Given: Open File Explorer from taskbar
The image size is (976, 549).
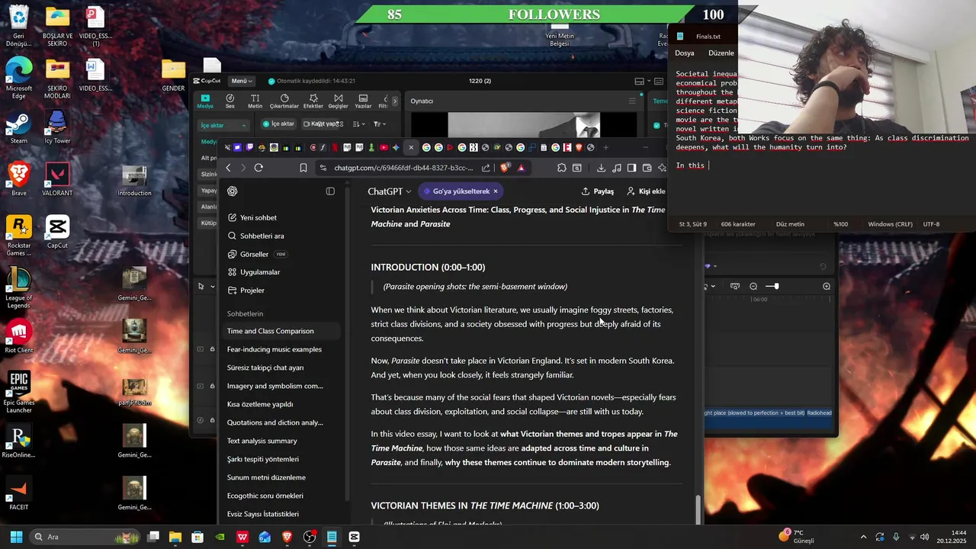Looking at the screenshot, I should pyautogui.click(x=175, y=537).
